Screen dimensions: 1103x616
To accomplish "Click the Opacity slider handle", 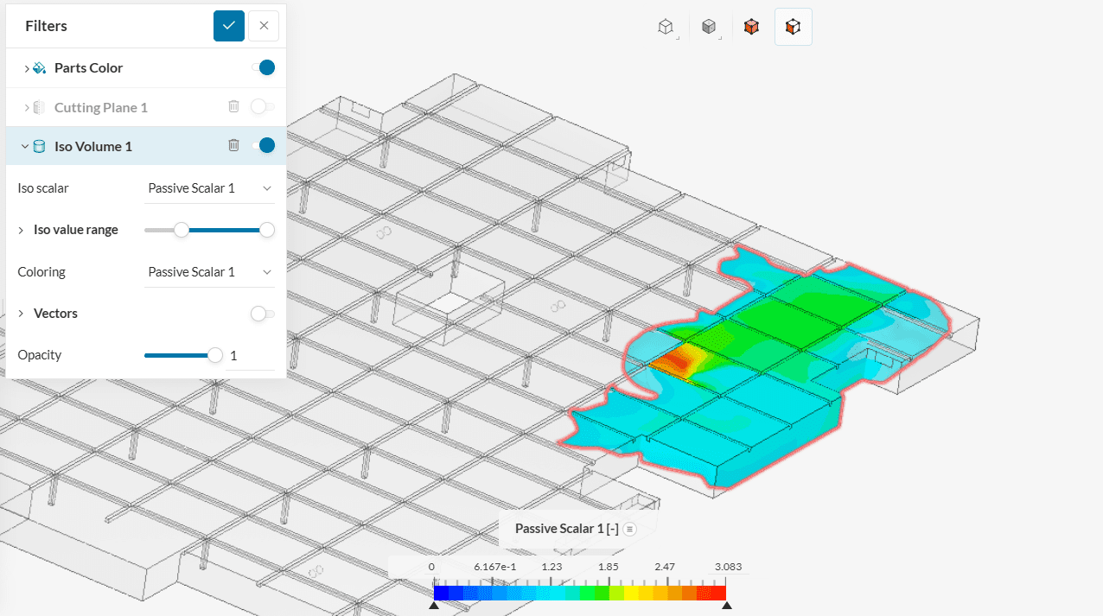I will [x=215, y=355].
